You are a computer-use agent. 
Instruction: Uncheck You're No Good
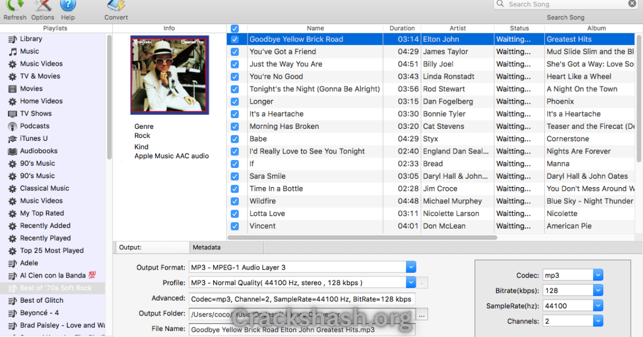[234, 76]
